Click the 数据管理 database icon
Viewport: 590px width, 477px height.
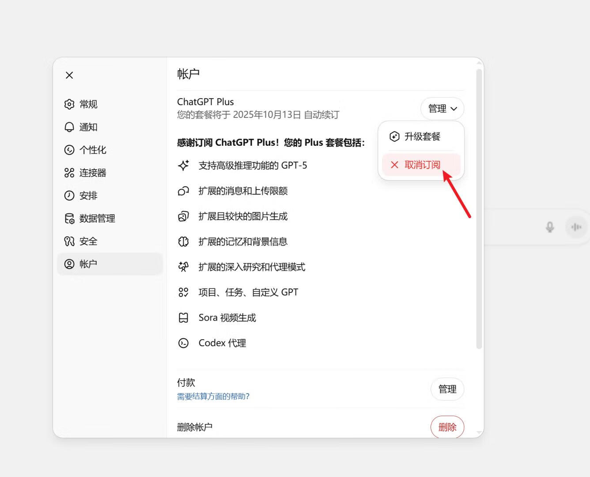click(x=69, y=219)
